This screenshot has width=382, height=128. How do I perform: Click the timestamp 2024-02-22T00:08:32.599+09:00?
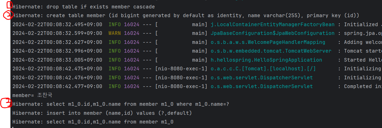pos(57,33)
